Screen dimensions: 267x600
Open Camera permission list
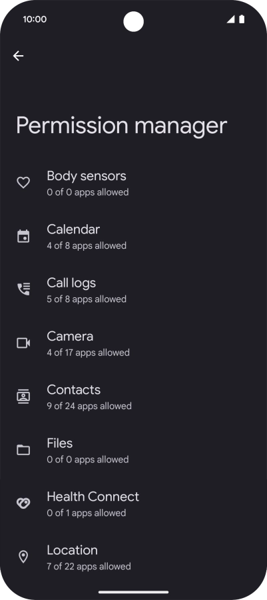coord(133,343)
